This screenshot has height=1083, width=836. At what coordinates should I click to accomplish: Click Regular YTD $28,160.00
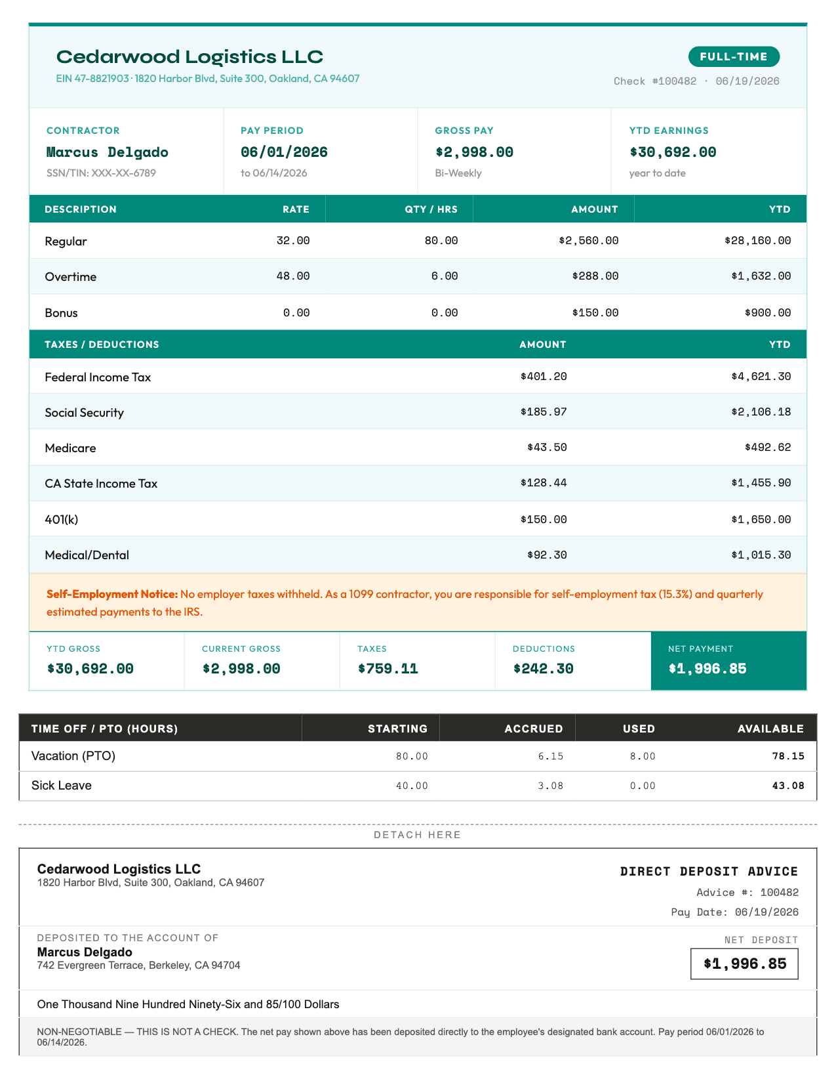[x=758, y=241]
